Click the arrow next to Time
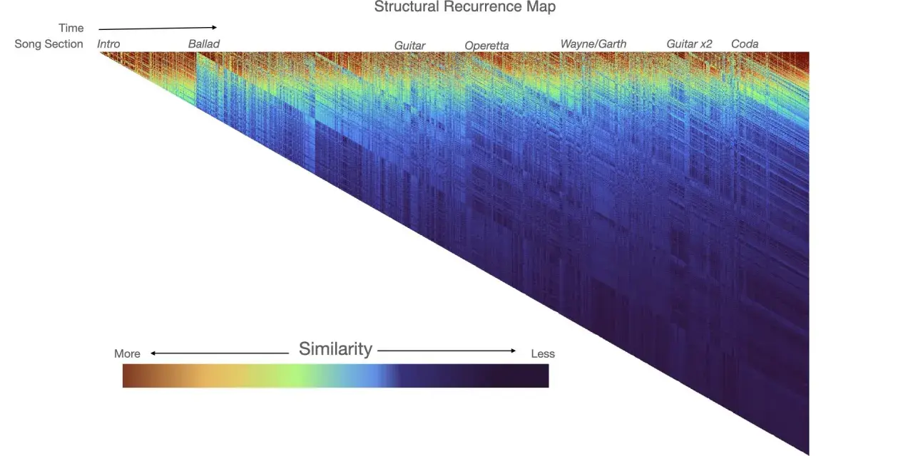Screen dimensions: 913x456 (158, 28)
